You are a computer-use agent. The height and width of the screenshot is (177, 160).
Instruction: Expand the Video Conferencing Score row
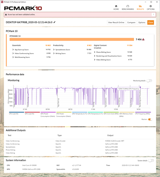point(13,53)
